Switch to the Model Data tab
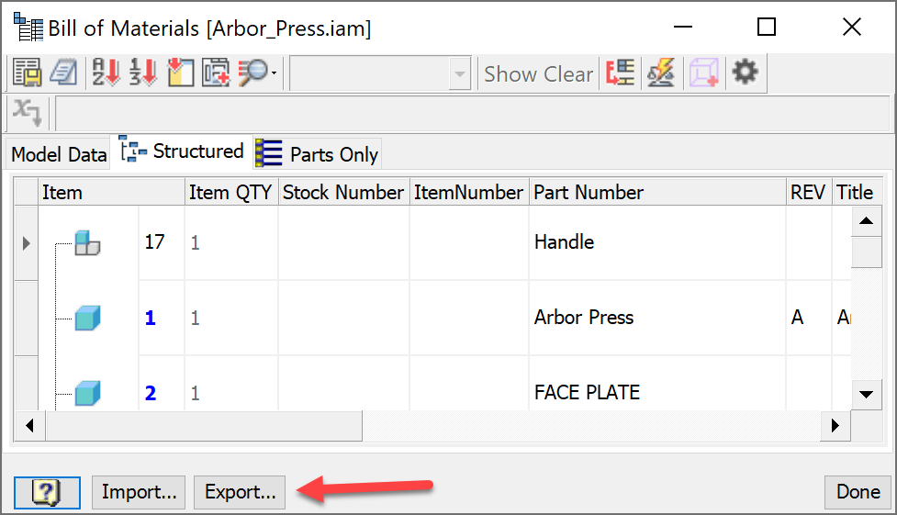 click(x=59, y=154)
